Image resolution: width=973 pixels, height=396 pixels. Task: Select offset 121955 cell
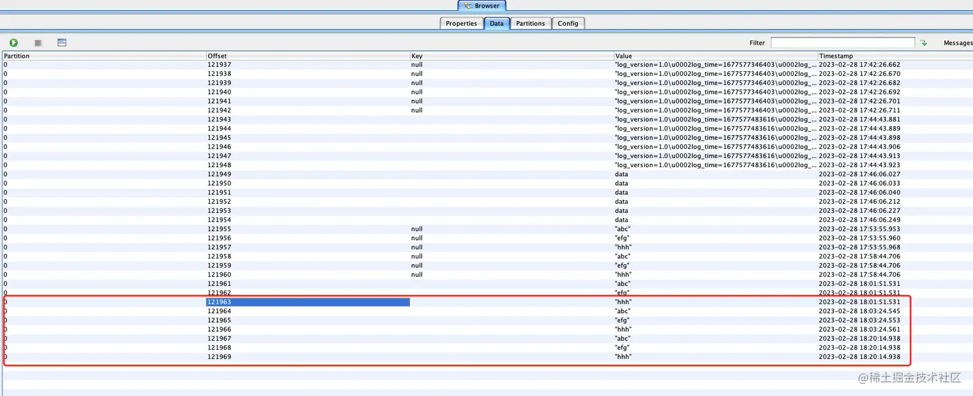(308, 229)
